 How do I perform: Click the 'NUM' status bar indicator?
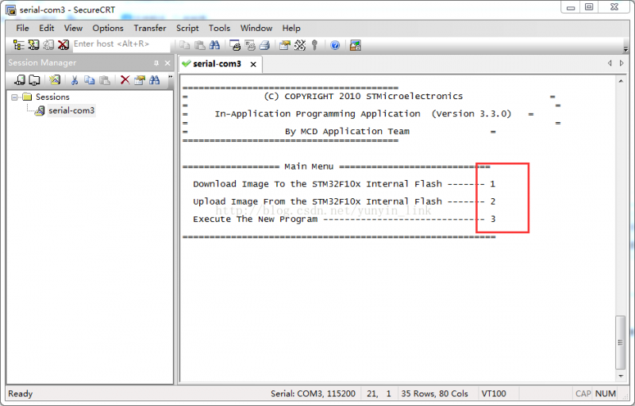point(606,393)
